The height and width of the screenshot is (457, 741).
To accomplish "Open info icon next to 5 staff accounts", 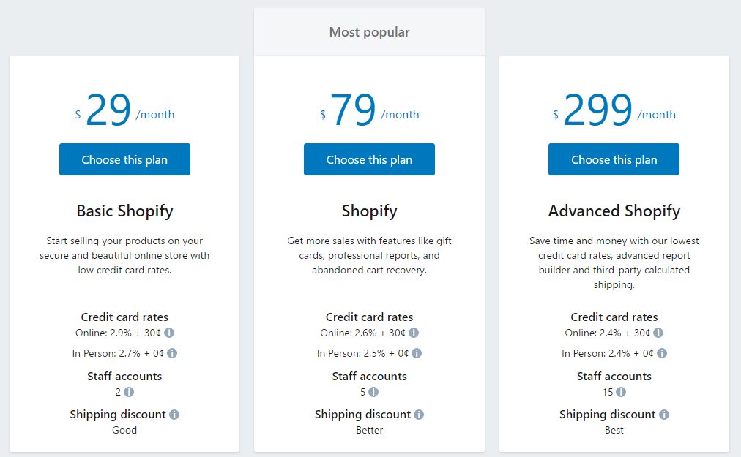I will (x=373, y=392).
